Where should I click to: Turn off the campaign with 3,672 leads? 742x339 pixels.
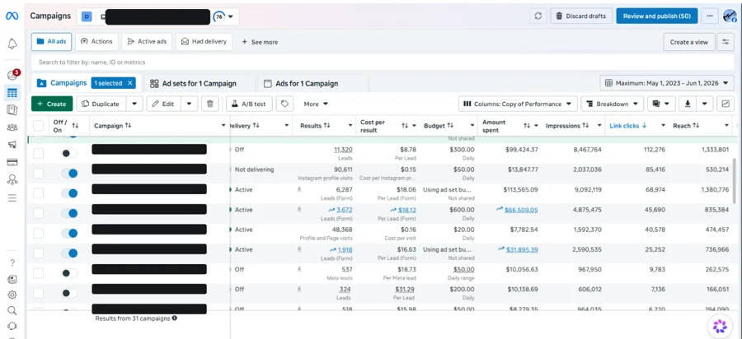[69, 213]
